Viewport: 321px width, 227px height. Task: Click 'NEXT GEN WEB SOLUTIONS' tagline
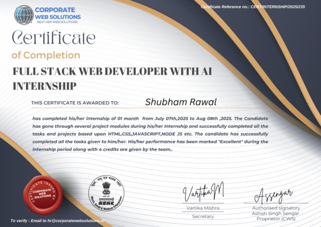point(57,22)
